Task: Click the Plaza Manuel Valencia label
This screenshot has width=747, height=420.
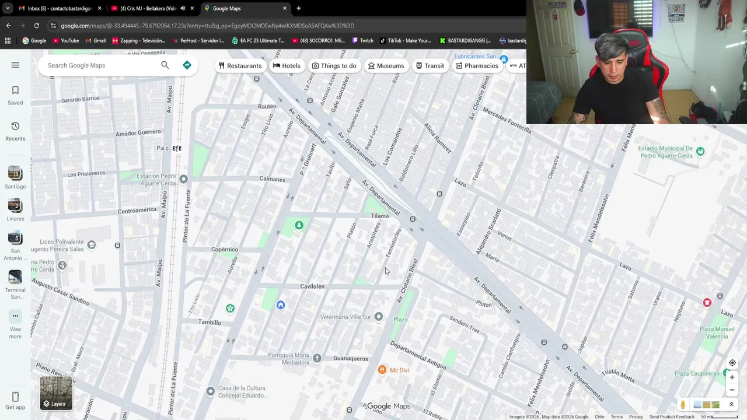Action: tap(717, 332)
